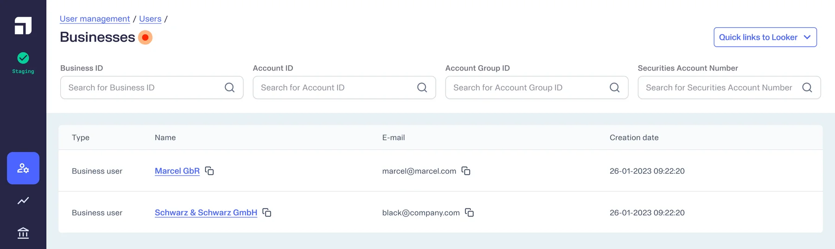835x249 pixels.
Task: Click the Name column header
Action: click(165, 137)
